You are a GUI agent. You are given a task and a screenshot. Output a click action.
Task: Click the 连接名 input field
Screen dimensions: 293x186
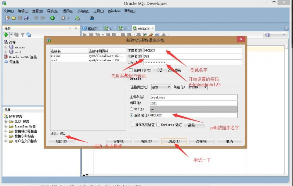point(193,50)
